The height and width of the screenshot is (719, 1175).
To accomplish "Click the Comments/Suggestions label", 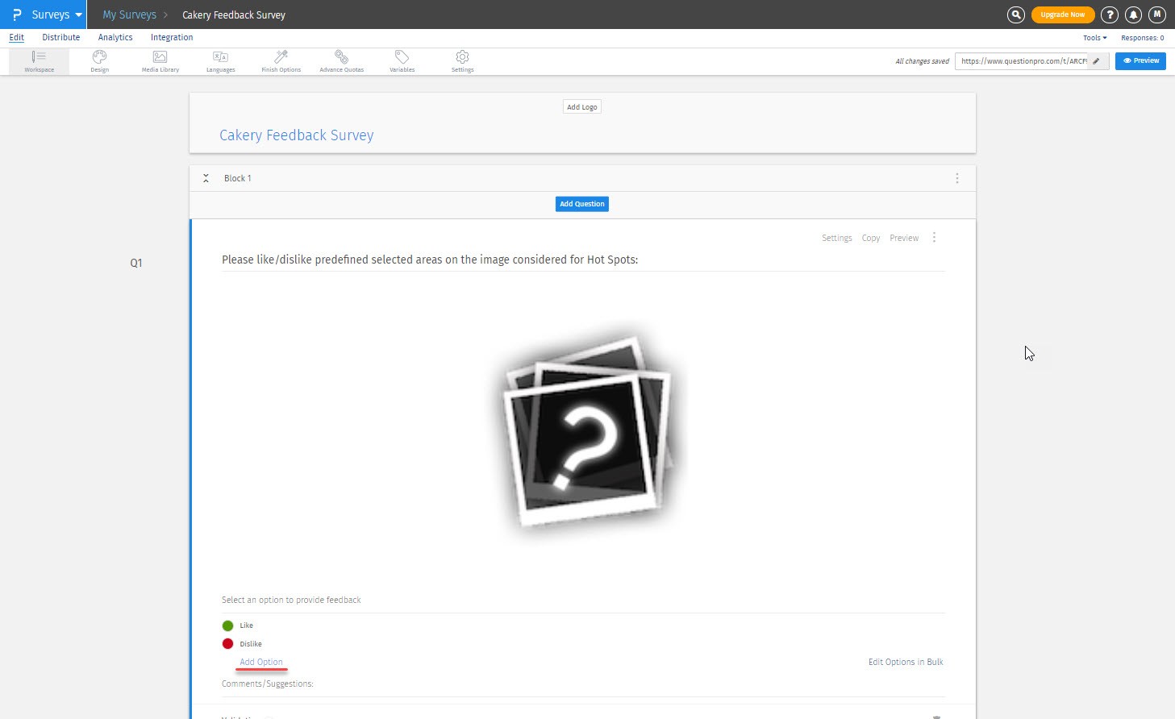I will pos(268,684).
